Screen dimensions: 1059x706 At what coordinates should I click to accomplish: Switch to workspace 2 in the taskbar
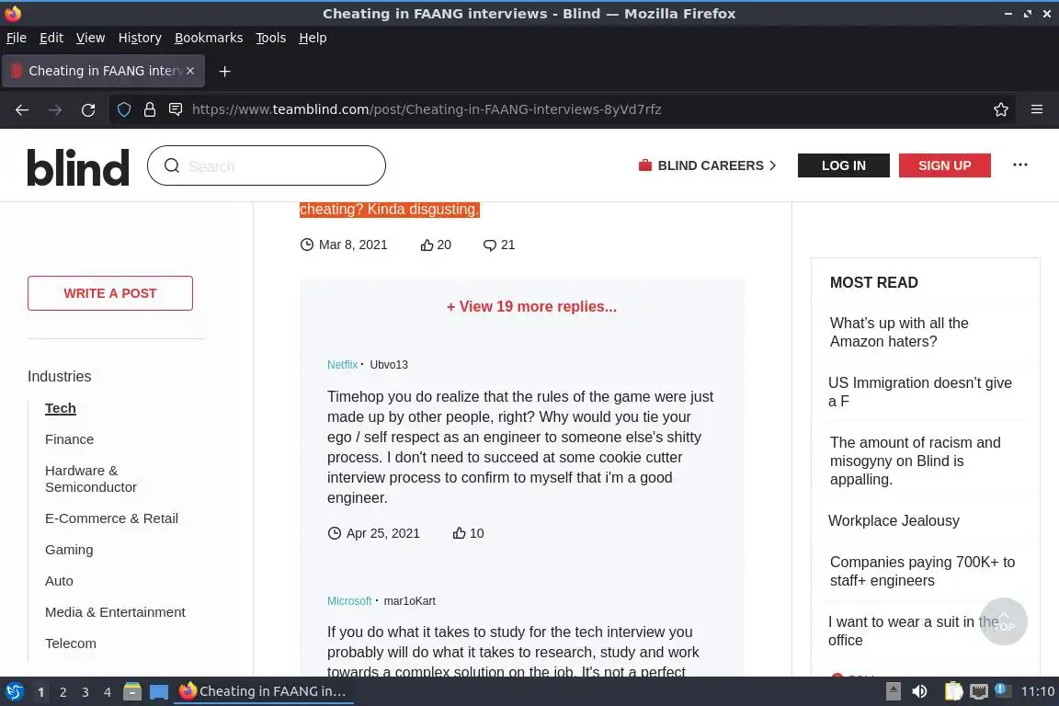(x=63, y=692)
